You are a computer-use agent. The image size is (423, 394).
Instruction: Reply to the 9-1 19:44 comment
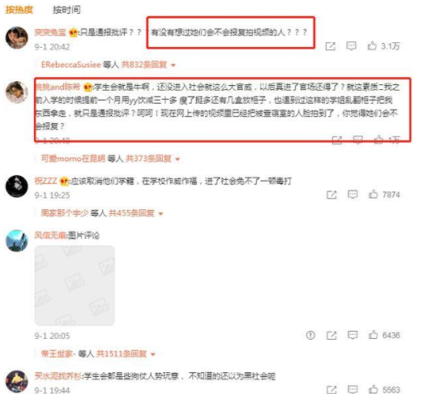click(x=352, y=390)
